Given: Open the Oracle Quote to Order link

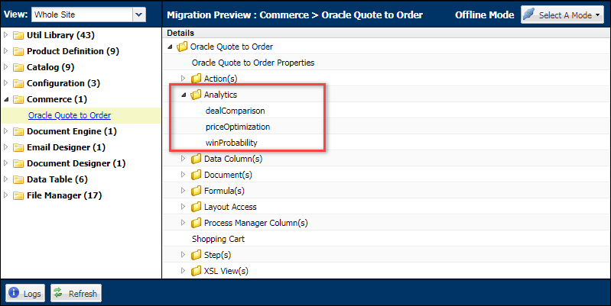Looking at the screenshot, I should pyautogui.click(x=70, y=115).
